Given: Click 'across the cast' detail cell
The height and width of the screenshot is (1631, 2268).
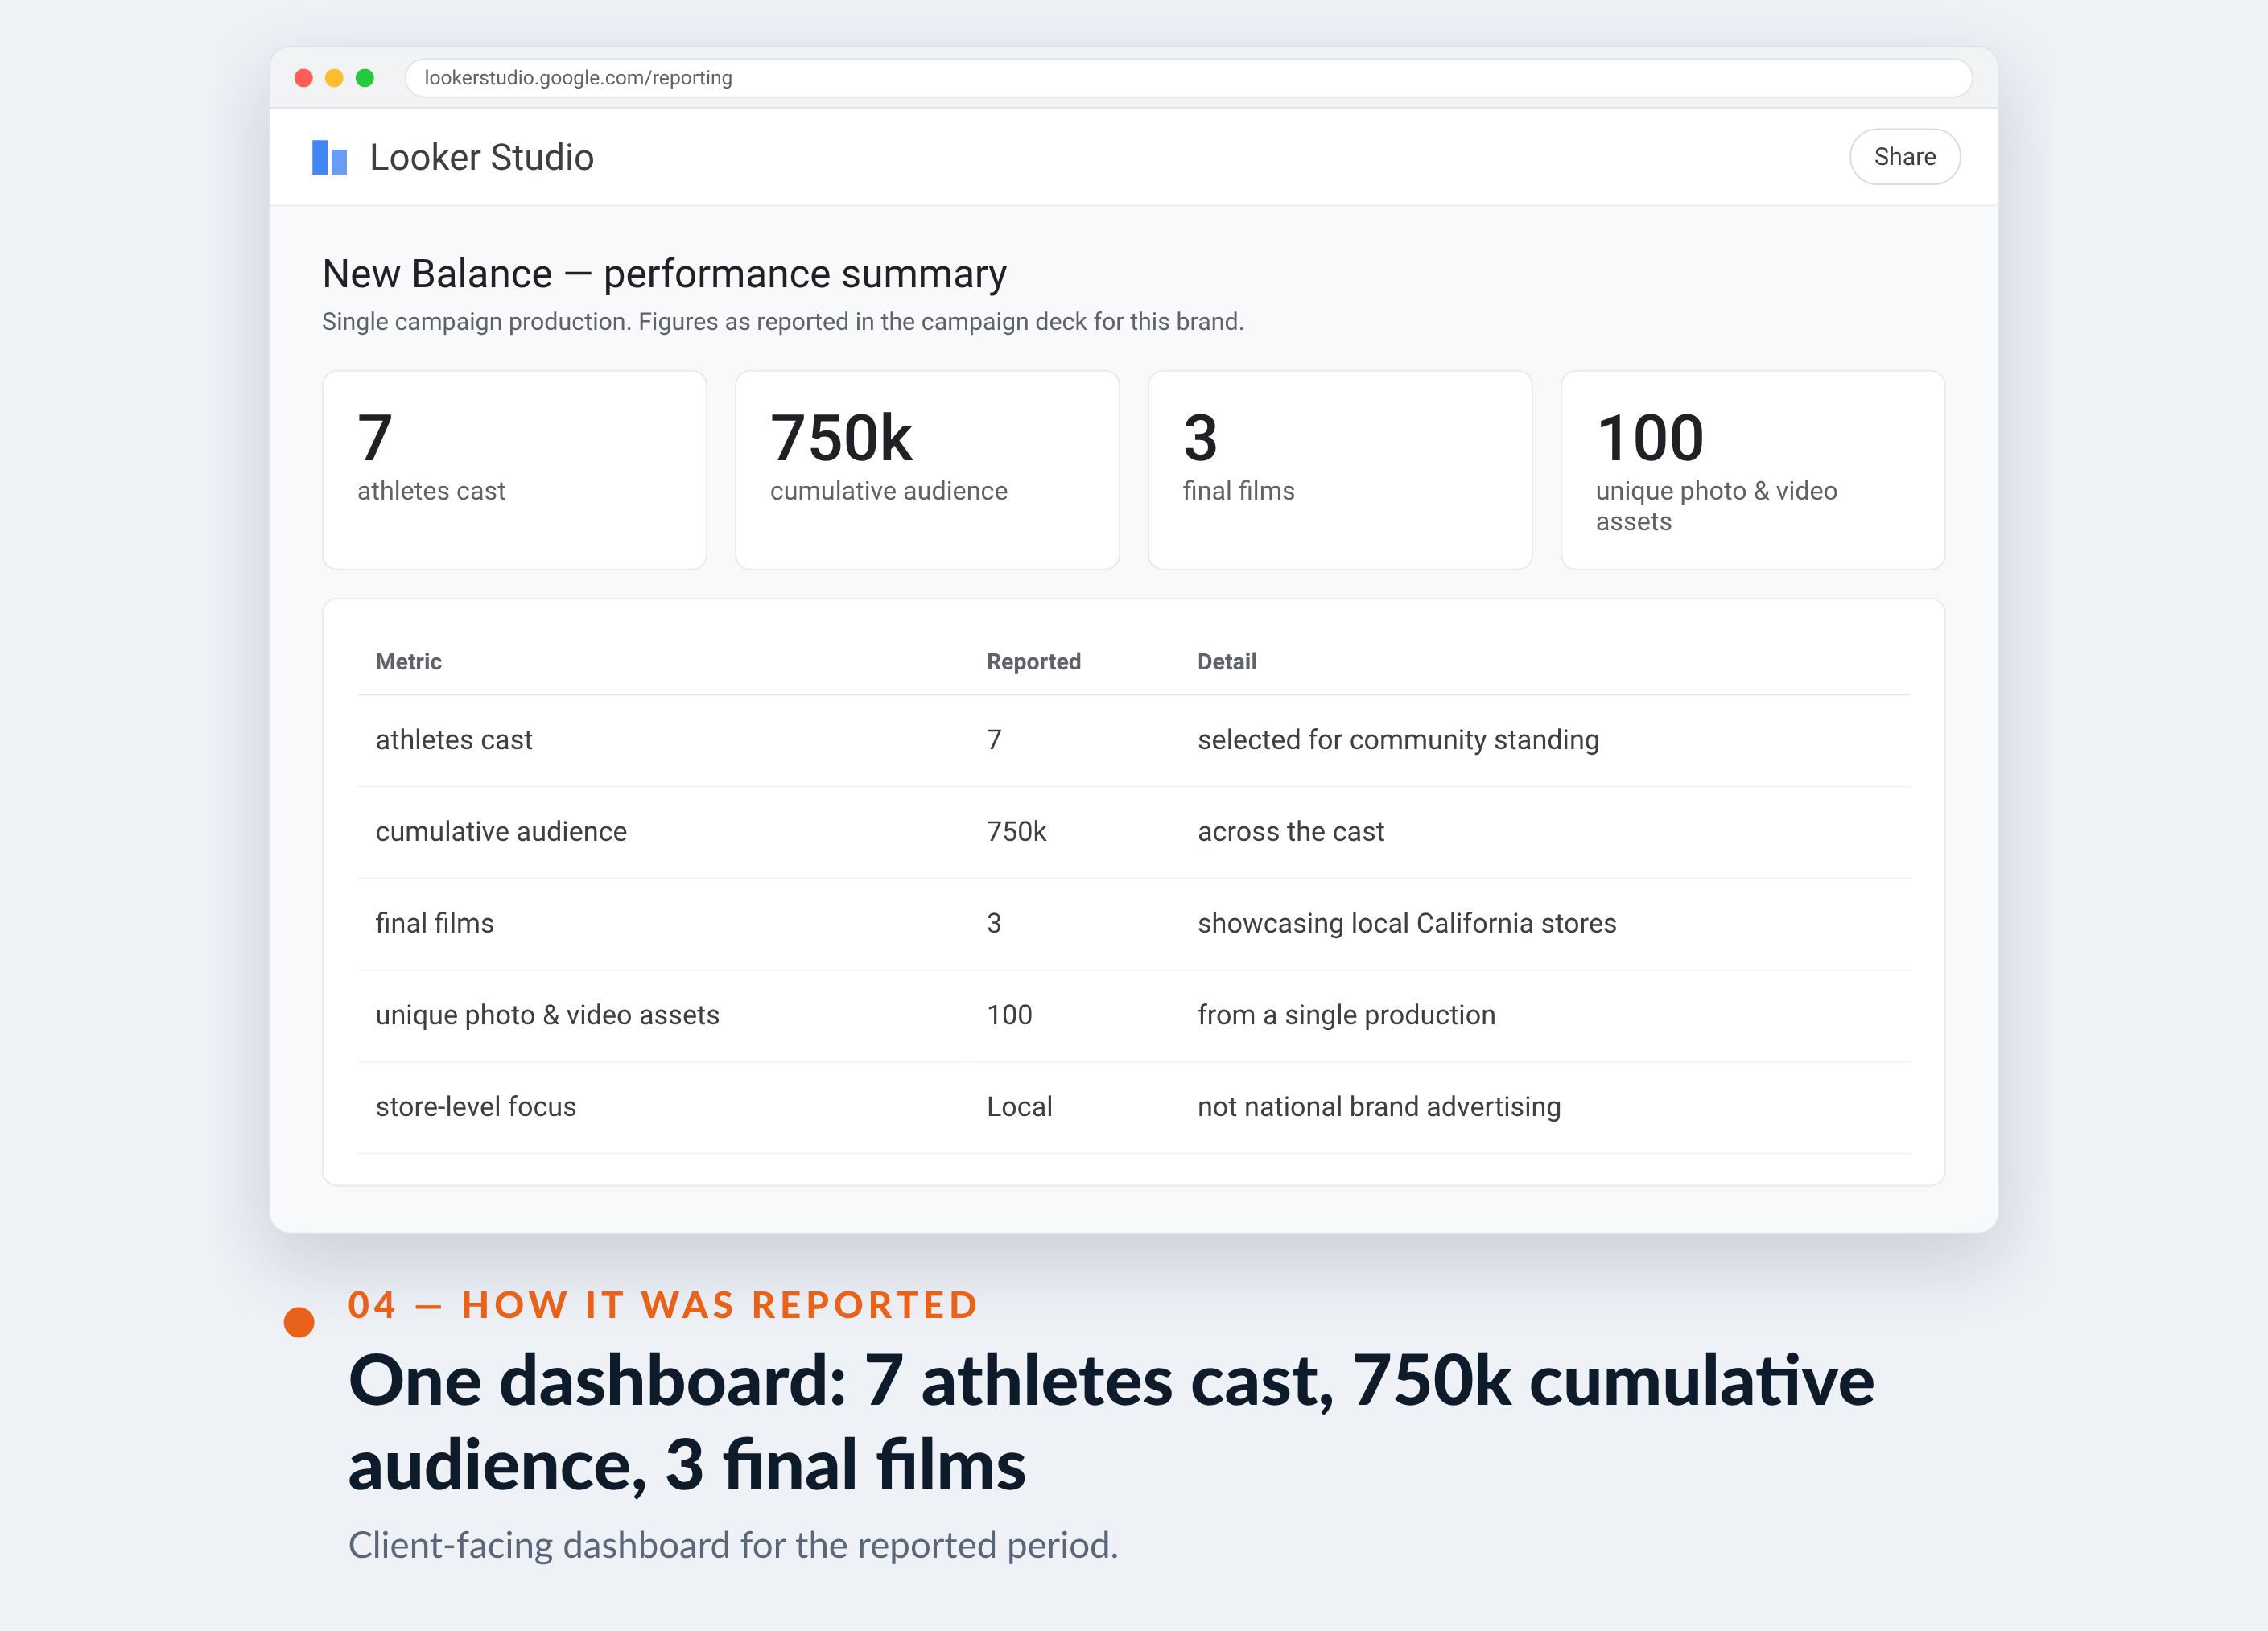Looking at the screenshot, I should pos(1290,832).
